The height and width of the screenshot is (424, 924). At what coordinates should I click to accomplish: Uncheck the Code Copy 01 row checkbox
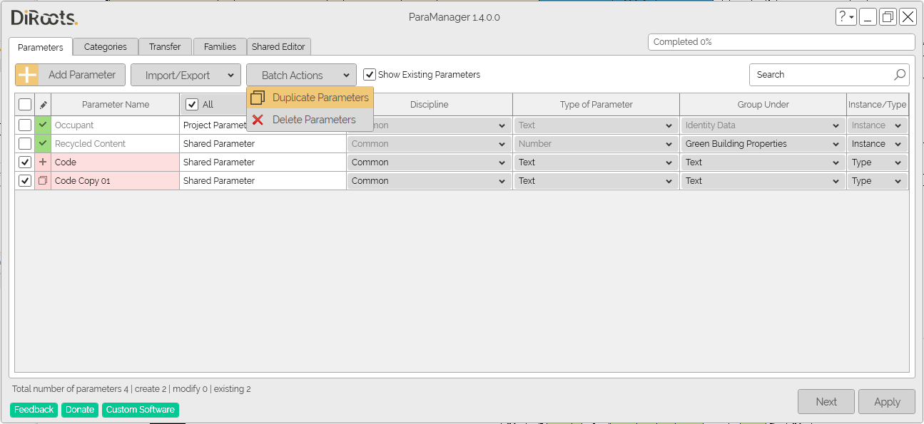point(25,180)
